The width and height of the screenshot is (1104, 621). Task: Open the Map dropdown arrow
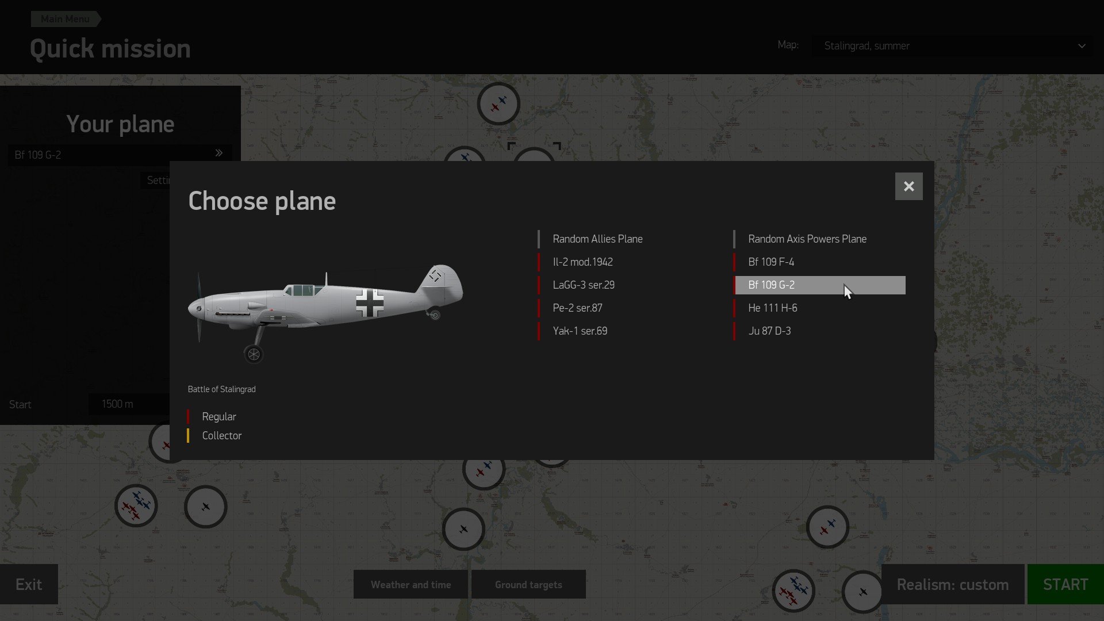pos(1082,46)
